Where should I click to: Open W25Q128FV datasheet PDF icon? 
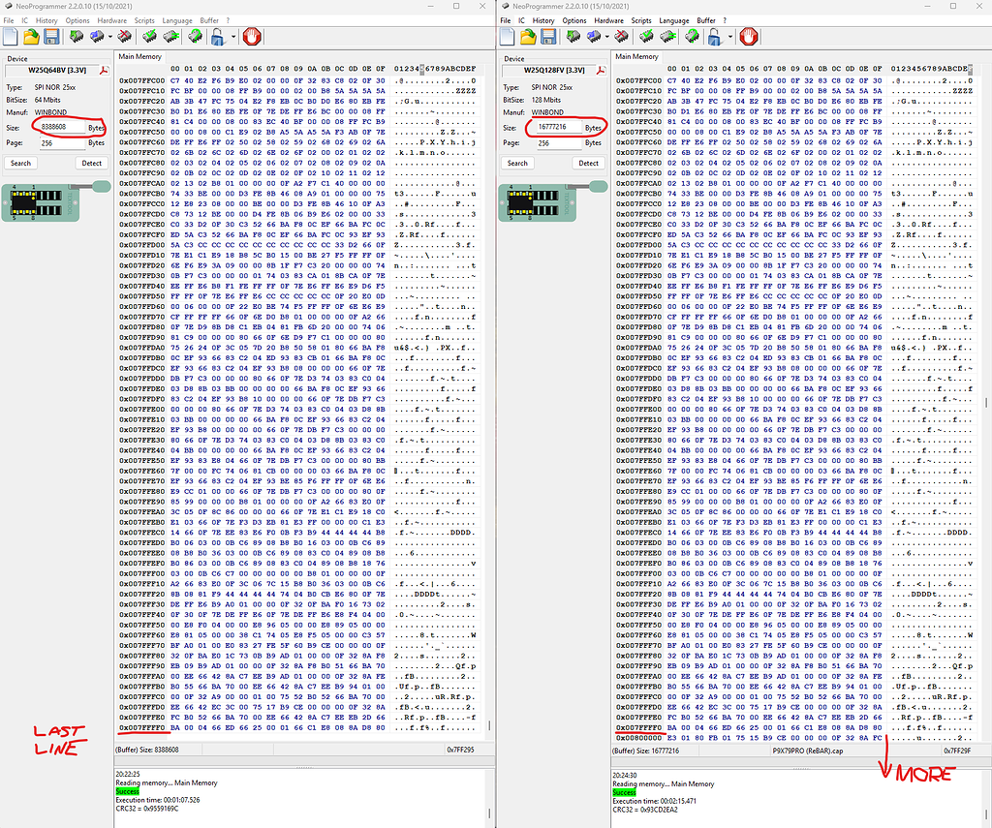(601, 71)
